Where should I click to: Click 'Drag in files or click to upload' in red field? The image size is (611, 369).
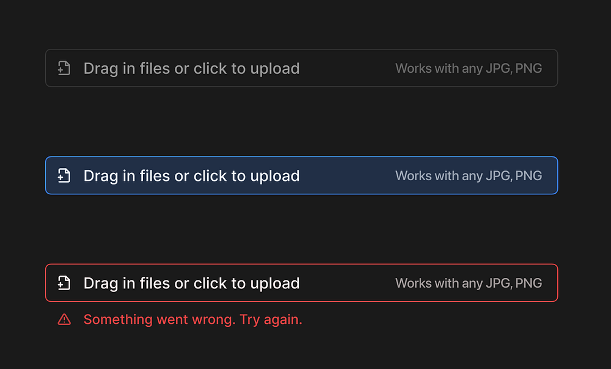click(191, 283)
